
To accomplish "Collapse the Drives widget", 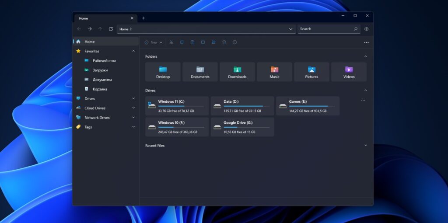I will click(365, 91).
